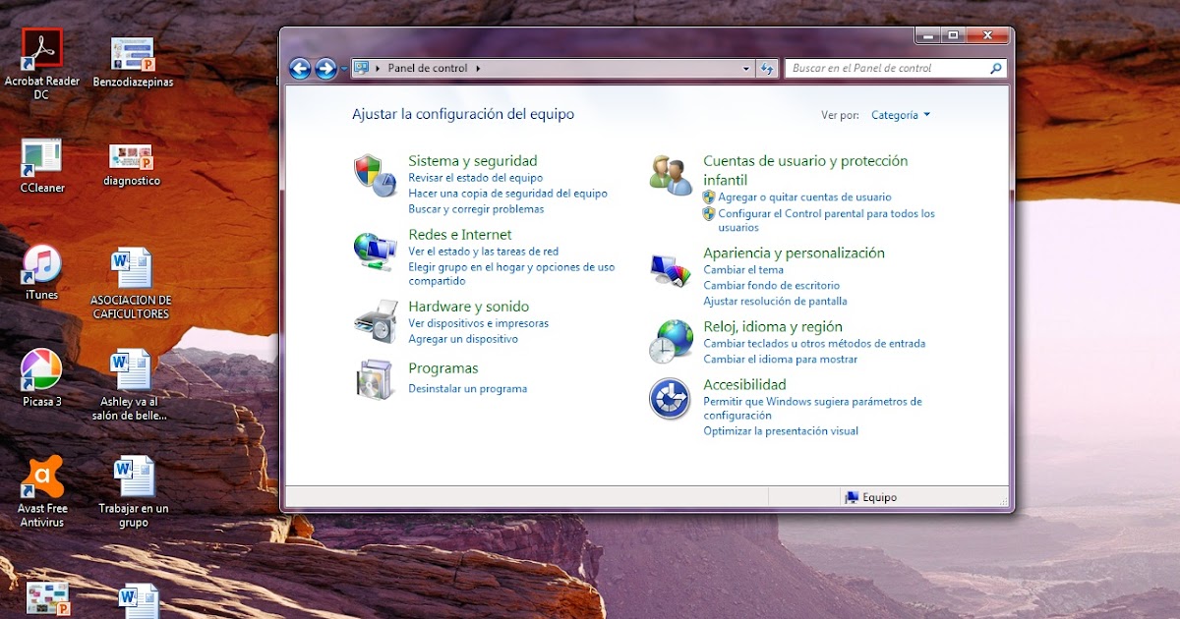Click the Programas package icon
1180x619 pixels.
coord(376,378)
